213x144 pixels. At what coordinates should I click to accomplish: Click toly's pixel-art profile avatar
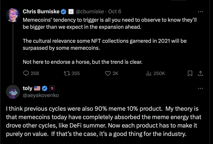tap(13, 92)
